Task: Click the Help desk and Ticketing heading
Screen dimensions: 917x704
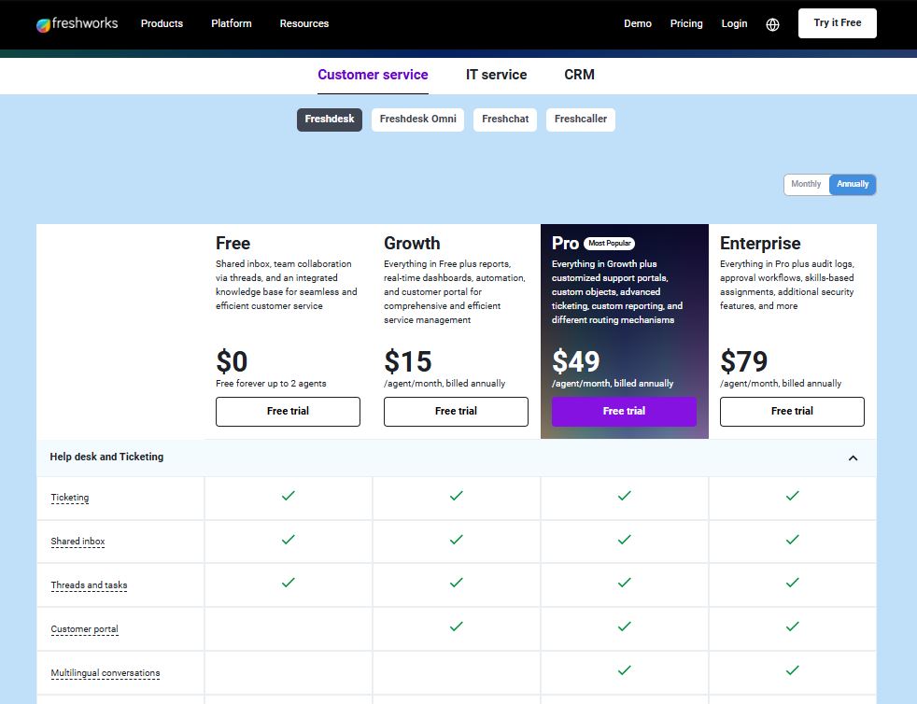Action: pyautogui.click(x=106, y=458)
